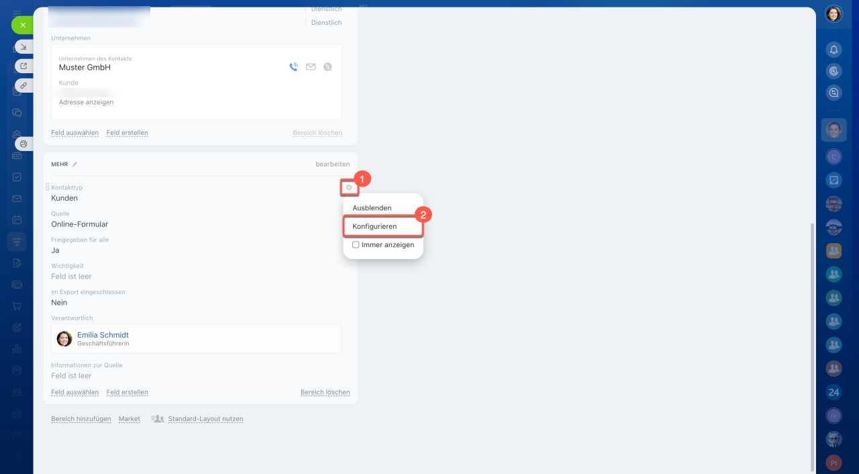Open shopping cart icon in left sidebar

[17, 306]
